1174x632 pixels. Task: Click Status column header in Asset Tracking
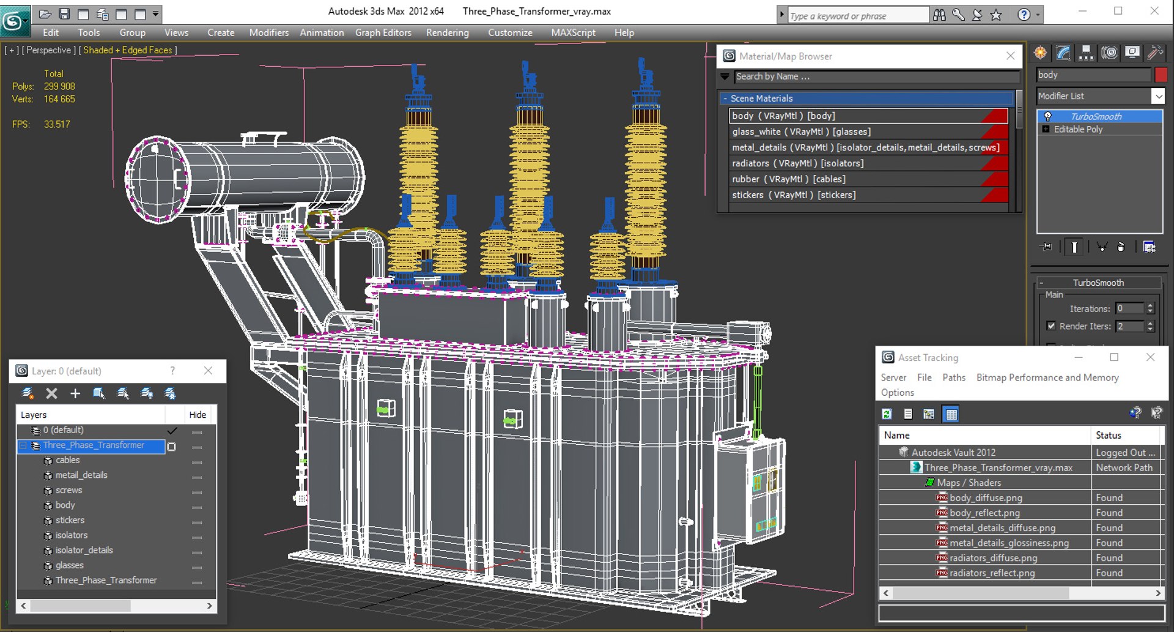point(1126,435)
